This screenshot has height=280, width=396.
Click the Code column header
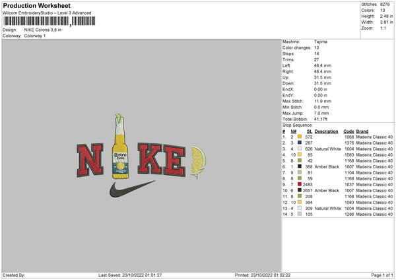348,131
